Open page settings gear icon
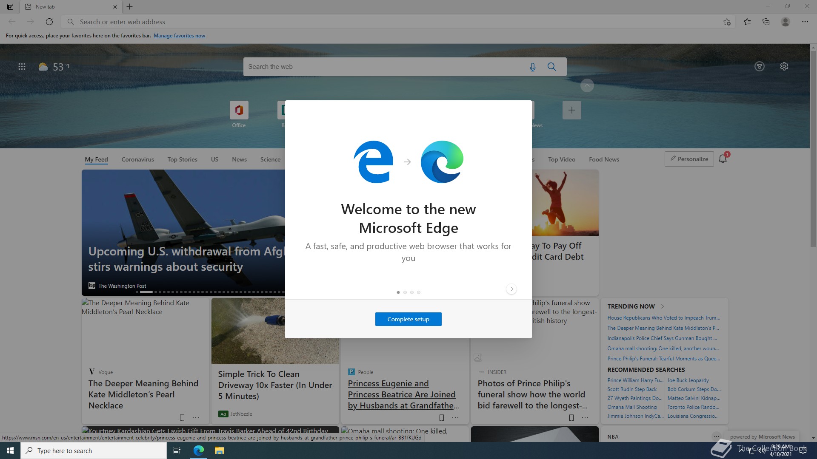The height and width of the screenshot is (459, 817). pyautogui.click(x=784, y=66)
